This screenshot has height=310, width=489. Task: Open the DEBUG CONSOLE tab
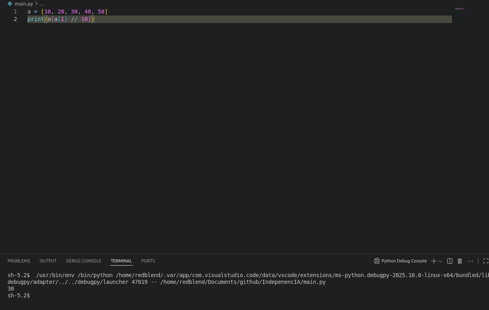coord(84,261)
